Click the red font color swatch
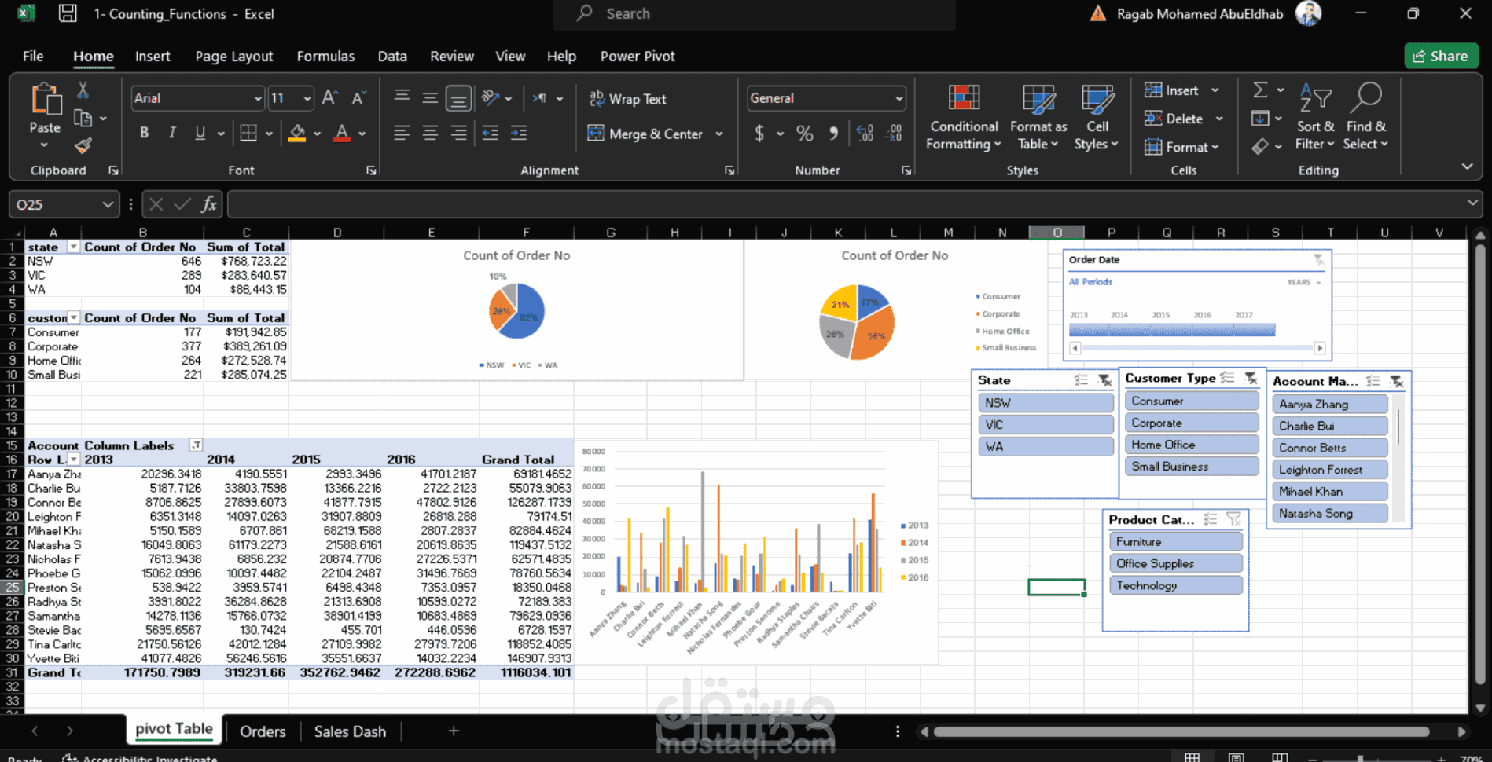This screenshot has width=1492, height=762. click(x=342, y=134)
